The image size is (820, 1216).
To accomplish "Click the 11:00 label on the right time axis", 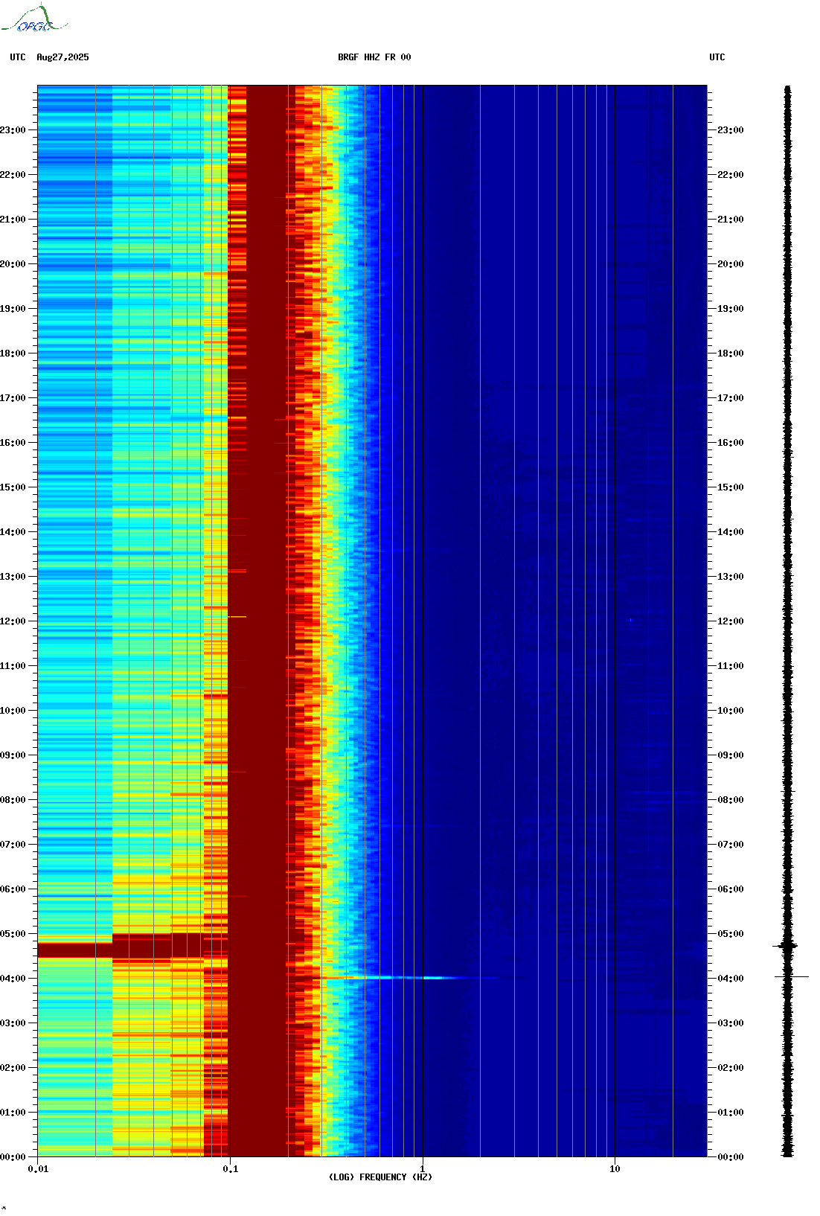I will tap(731, 666).
